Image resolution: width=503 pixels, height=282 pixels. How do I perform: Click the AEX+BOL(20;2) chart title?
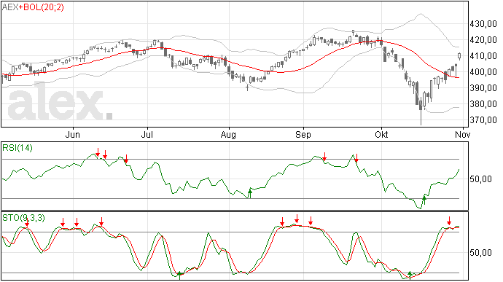click(33, 7)
